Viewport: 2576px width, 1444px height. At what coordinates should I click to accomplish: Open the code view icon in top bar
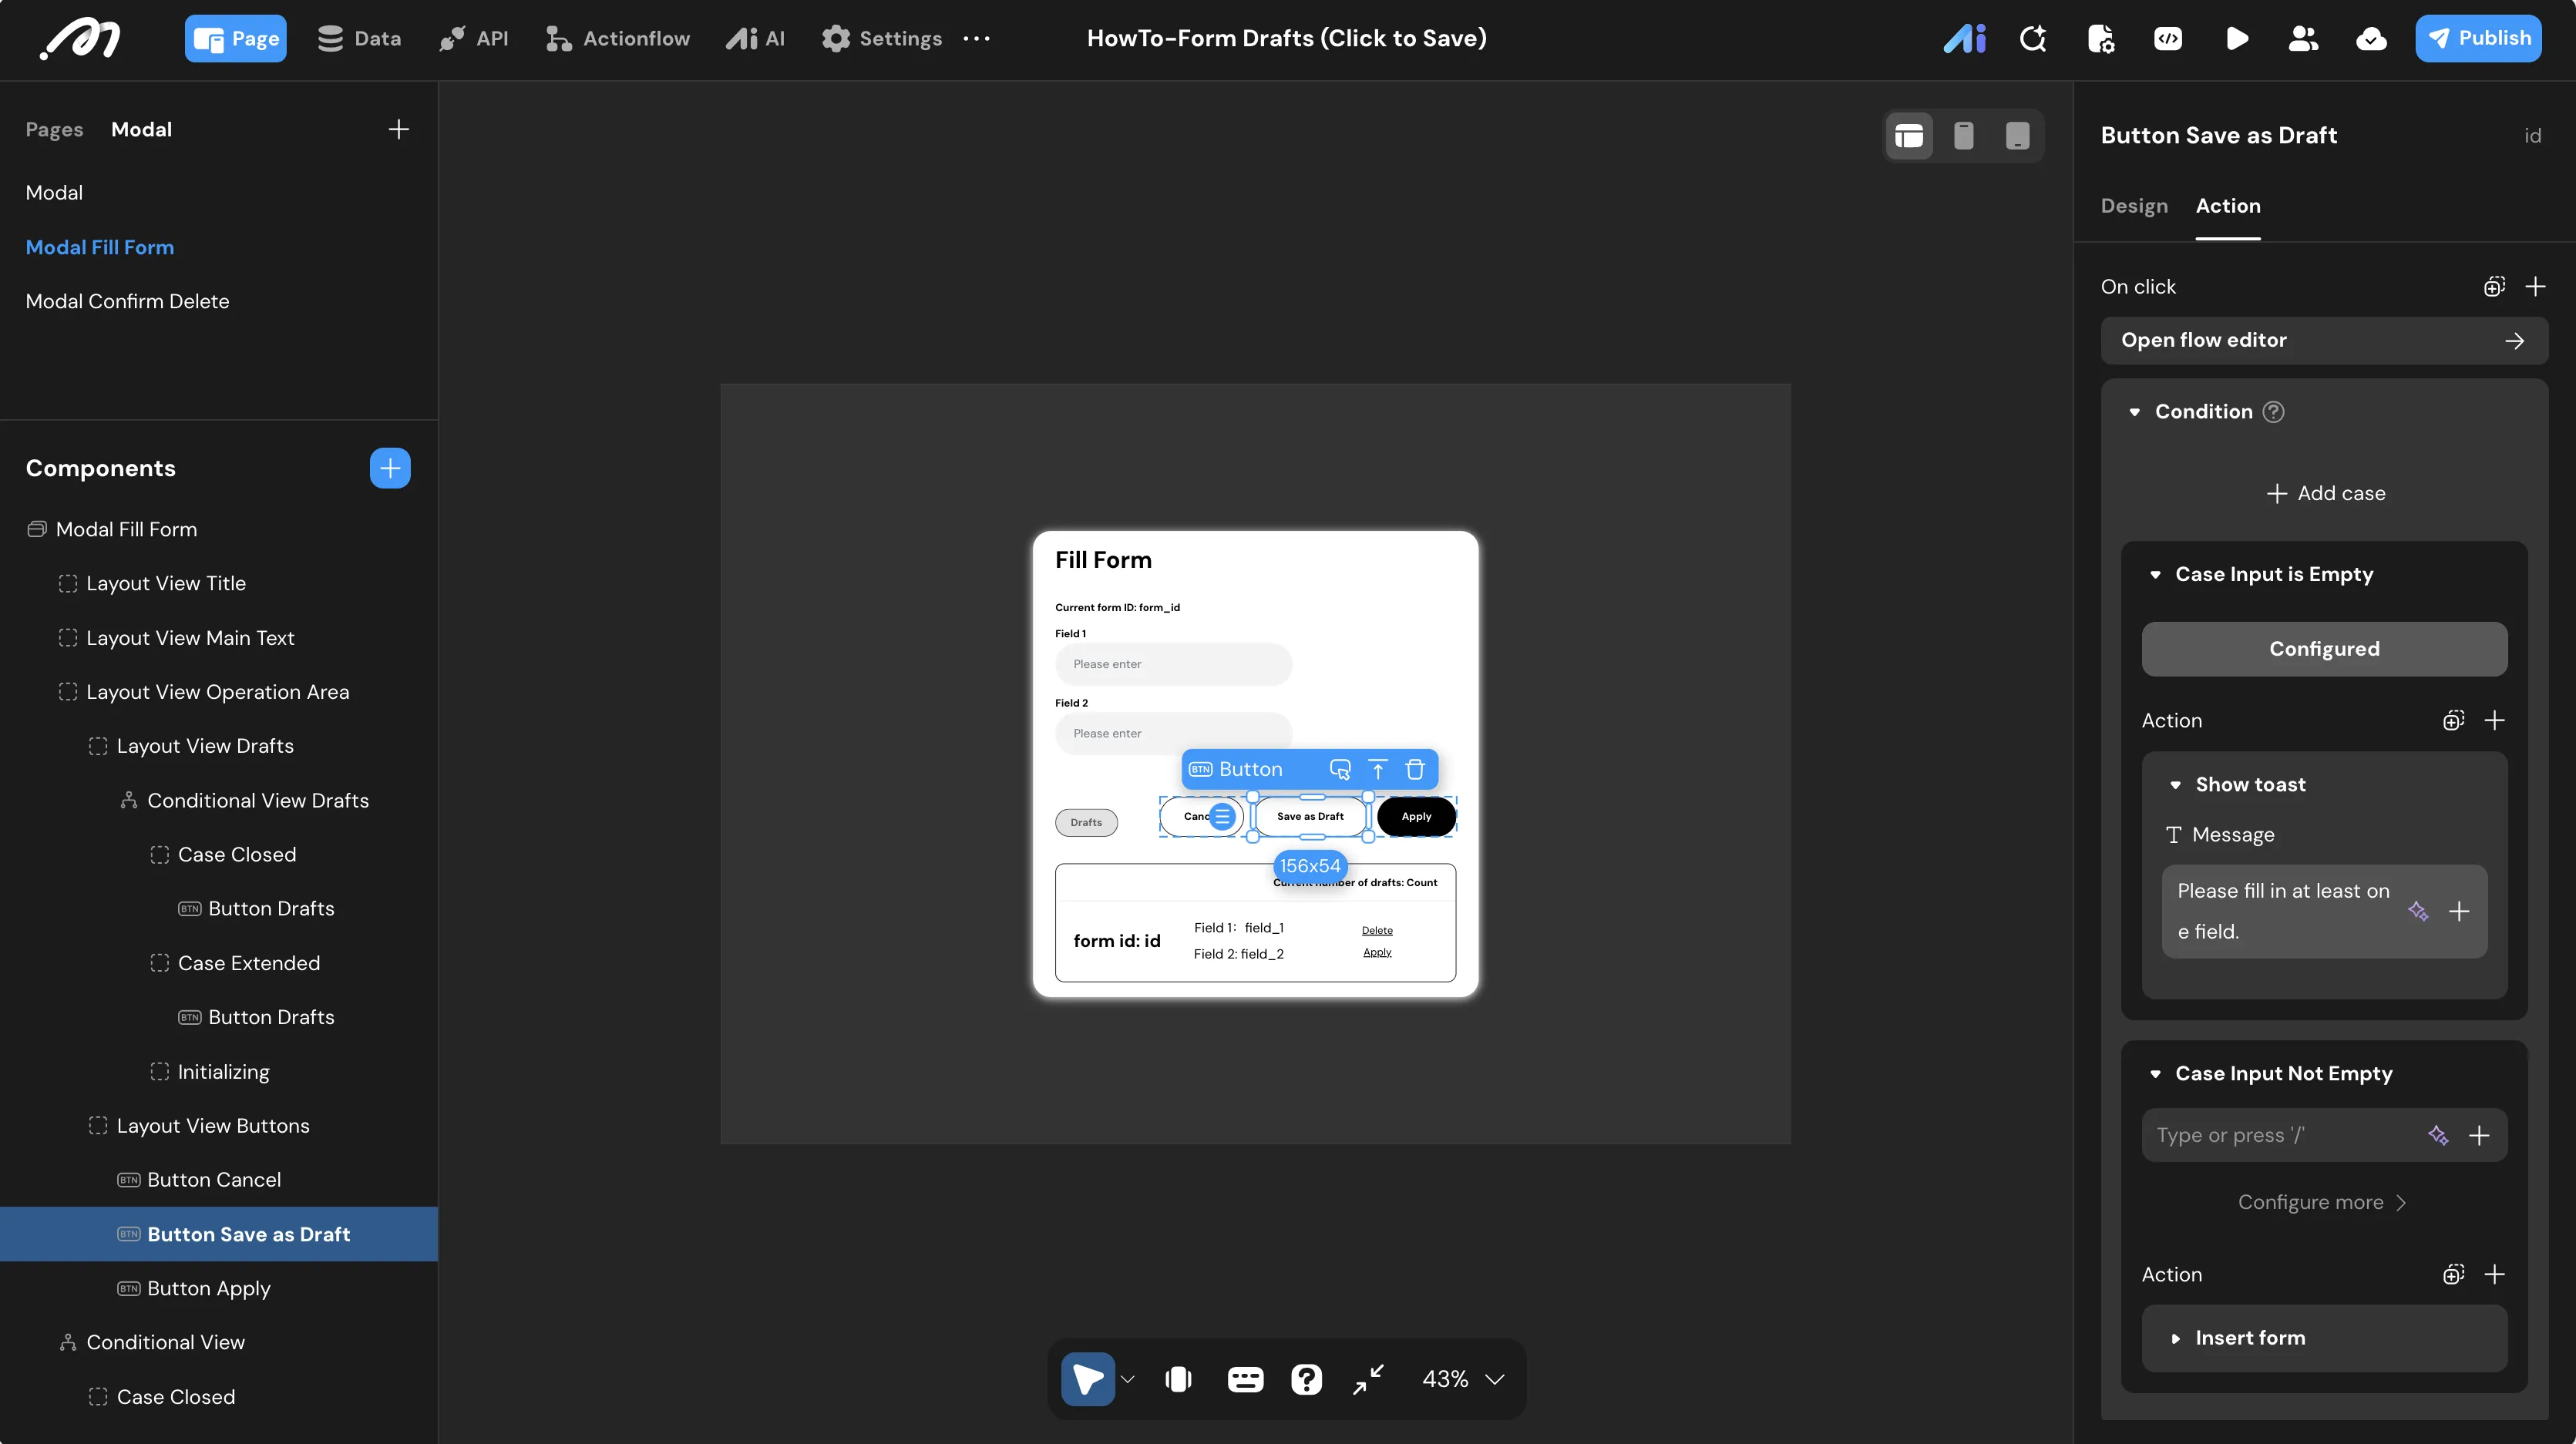click(2168, 39)
